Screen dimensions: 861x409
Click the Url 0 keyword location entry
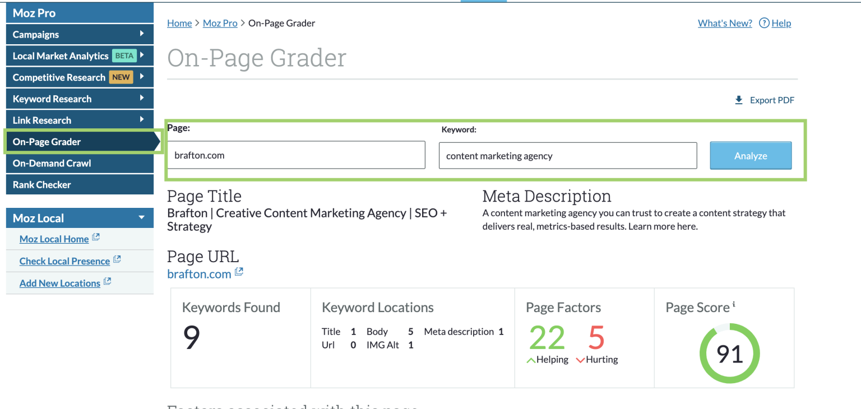(x=339, y=345)
